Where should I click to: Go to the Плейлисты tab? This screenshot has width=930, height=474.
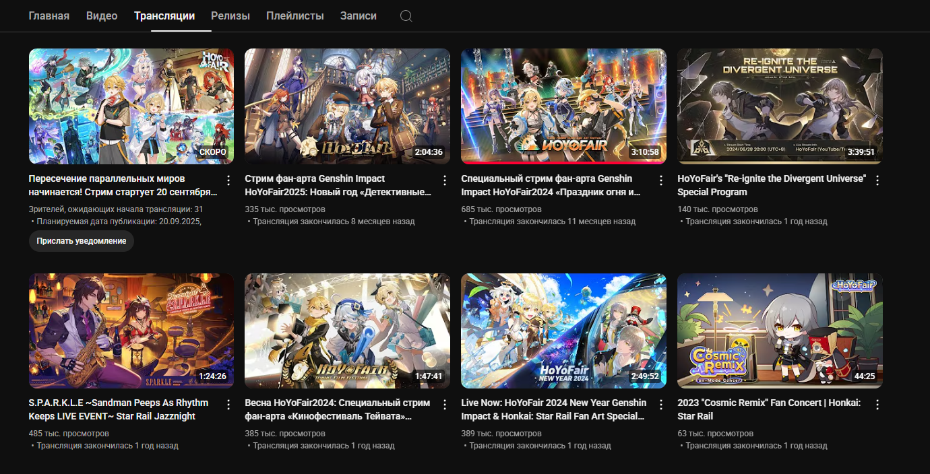[295, 15]
